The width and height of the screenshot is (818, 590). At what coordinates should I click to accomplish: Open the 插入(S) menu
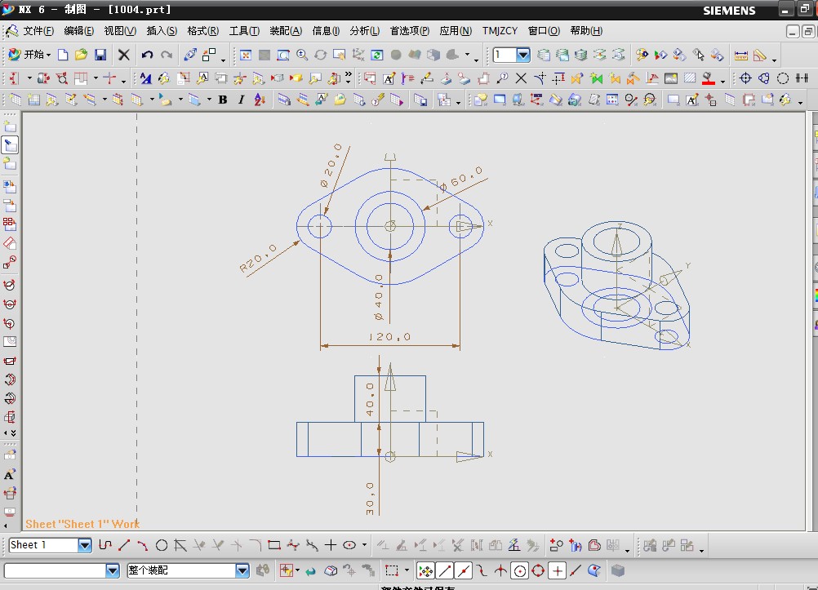click(x=161, y=31)
